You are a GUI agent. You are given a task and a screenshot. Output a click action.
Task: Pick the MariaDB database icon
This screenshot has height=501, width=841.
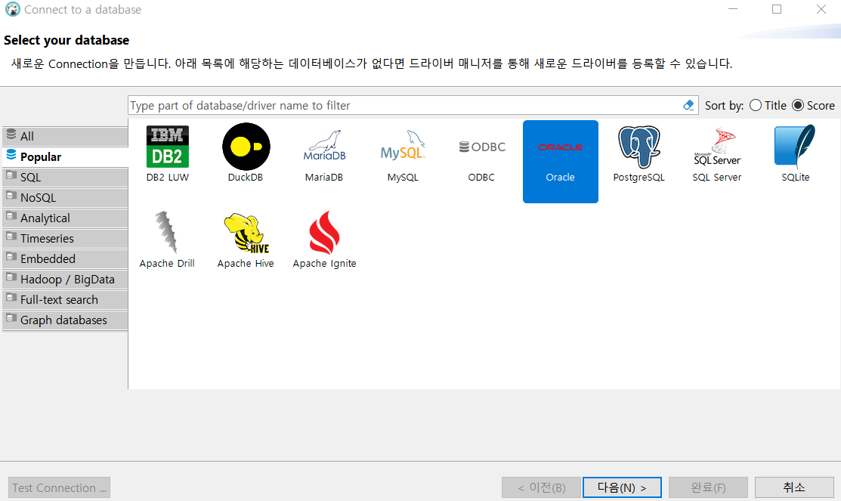click(324, 146)
